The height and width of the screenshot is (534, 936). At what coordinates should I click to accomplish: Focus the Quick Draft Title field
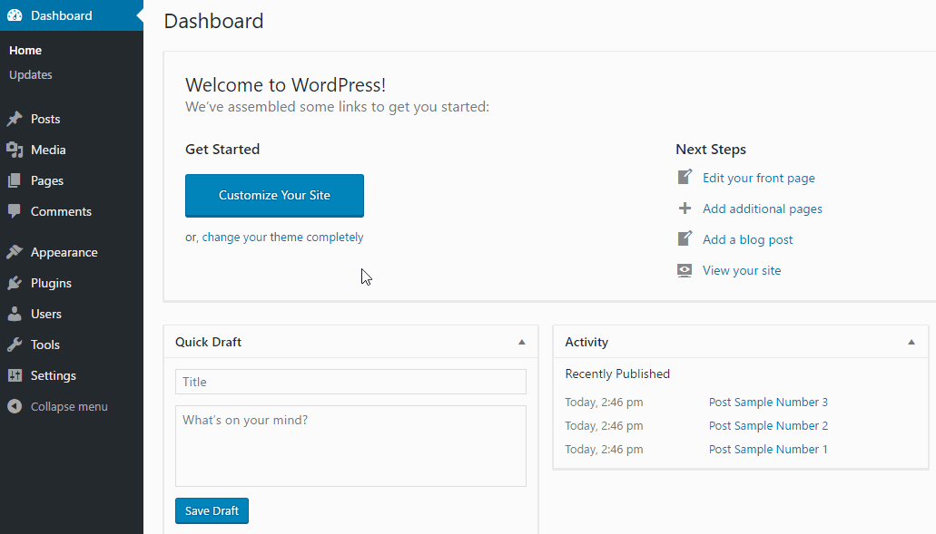tap(350, 382)
